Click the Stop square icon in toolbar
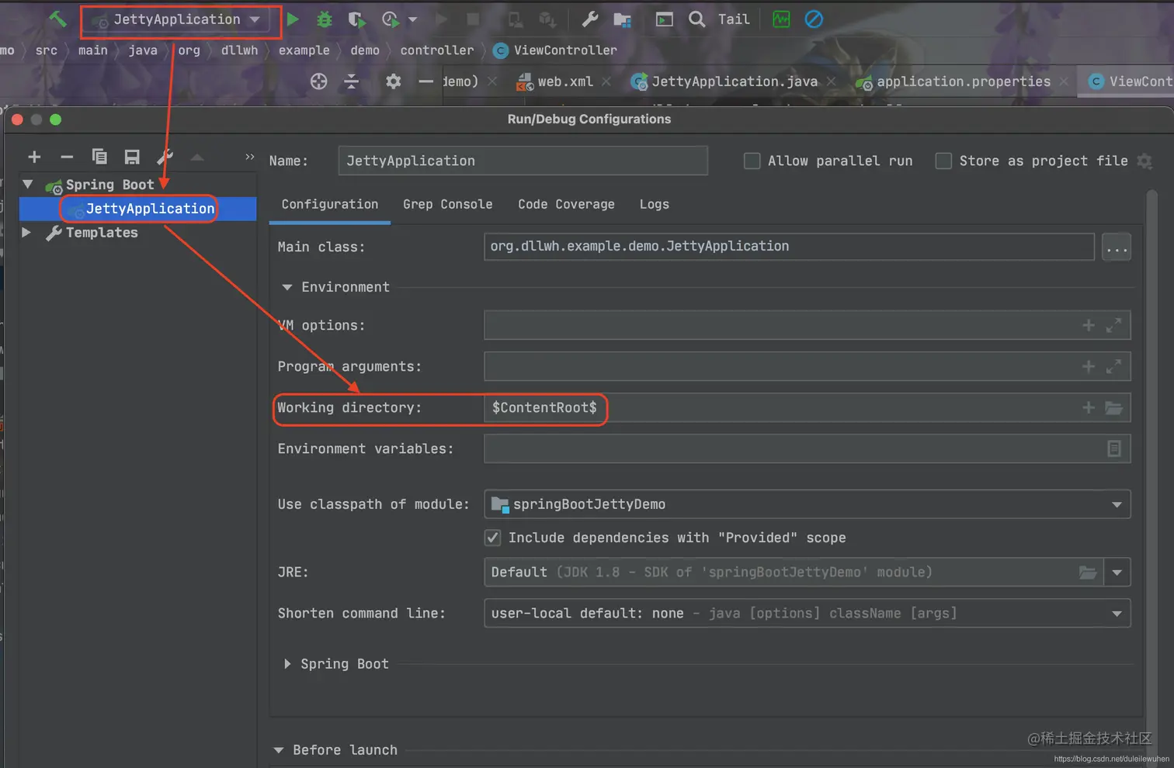The image size is (1174, 768). pos(473,19)
